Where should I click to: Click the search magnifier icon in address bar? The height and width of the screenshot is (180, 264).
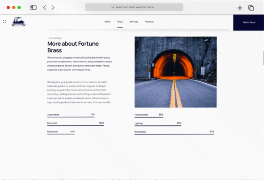click(x=113, y=7)
